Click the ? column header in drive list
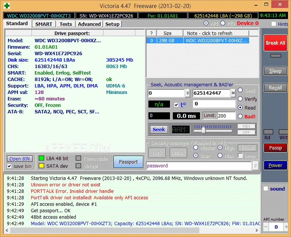This screenshot has width=291, height=237. [x=151, y=33]
